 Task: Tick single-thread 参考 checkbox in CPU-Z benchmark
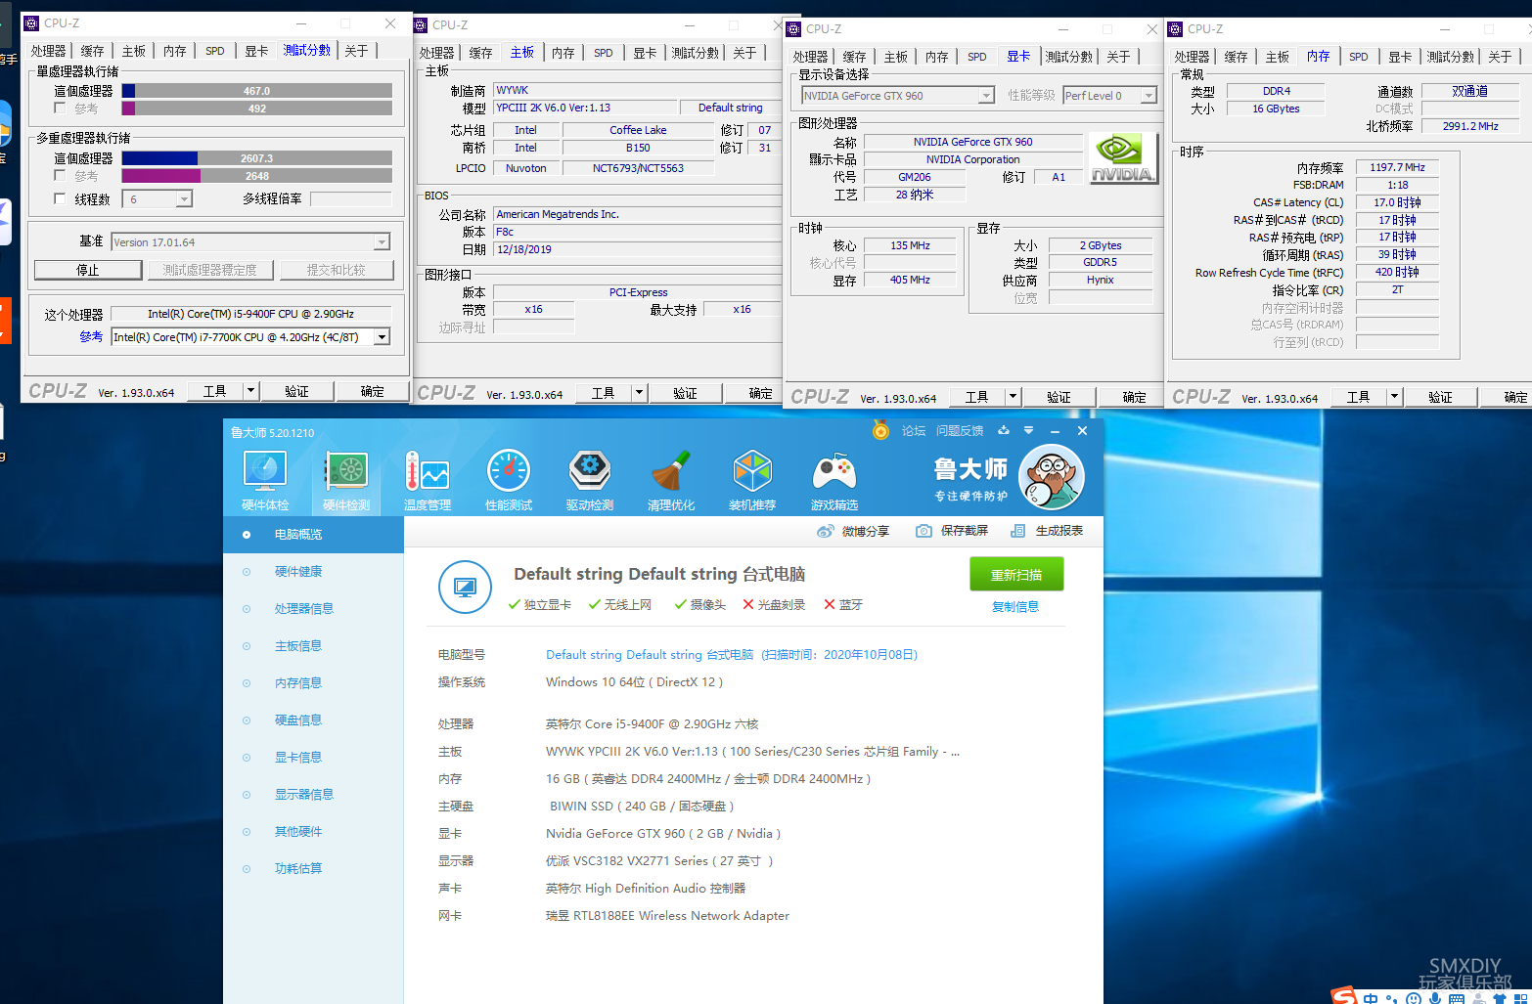tap(61, 108)
